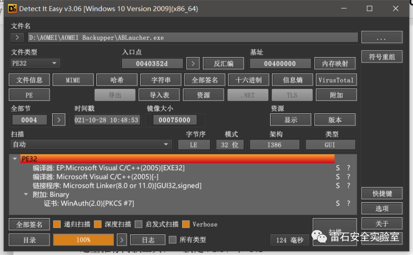
Task: Click the file path input field
Action: [193, 37]
